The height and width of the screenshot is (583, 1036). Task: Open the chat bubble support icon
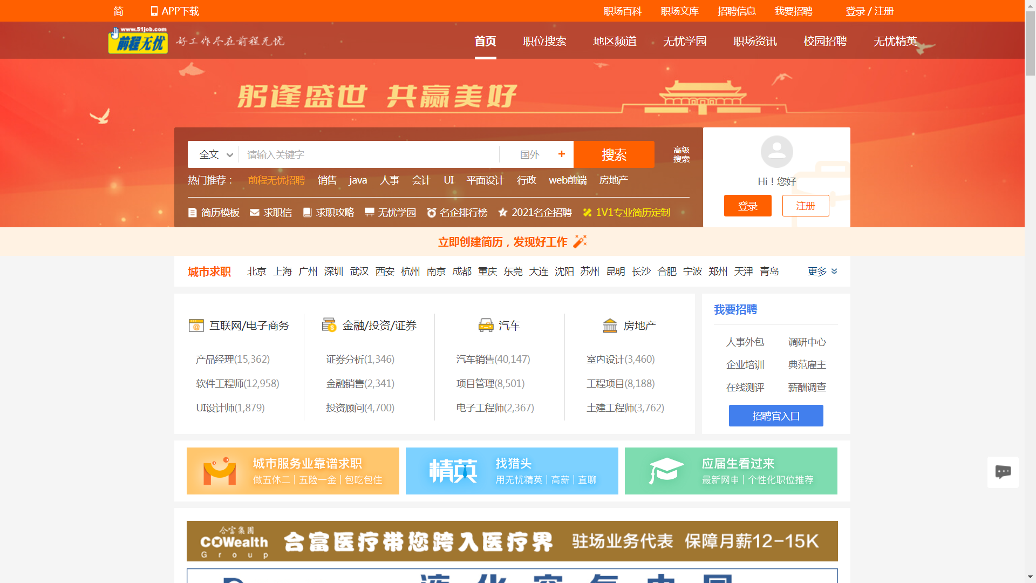click(1003, 472)
